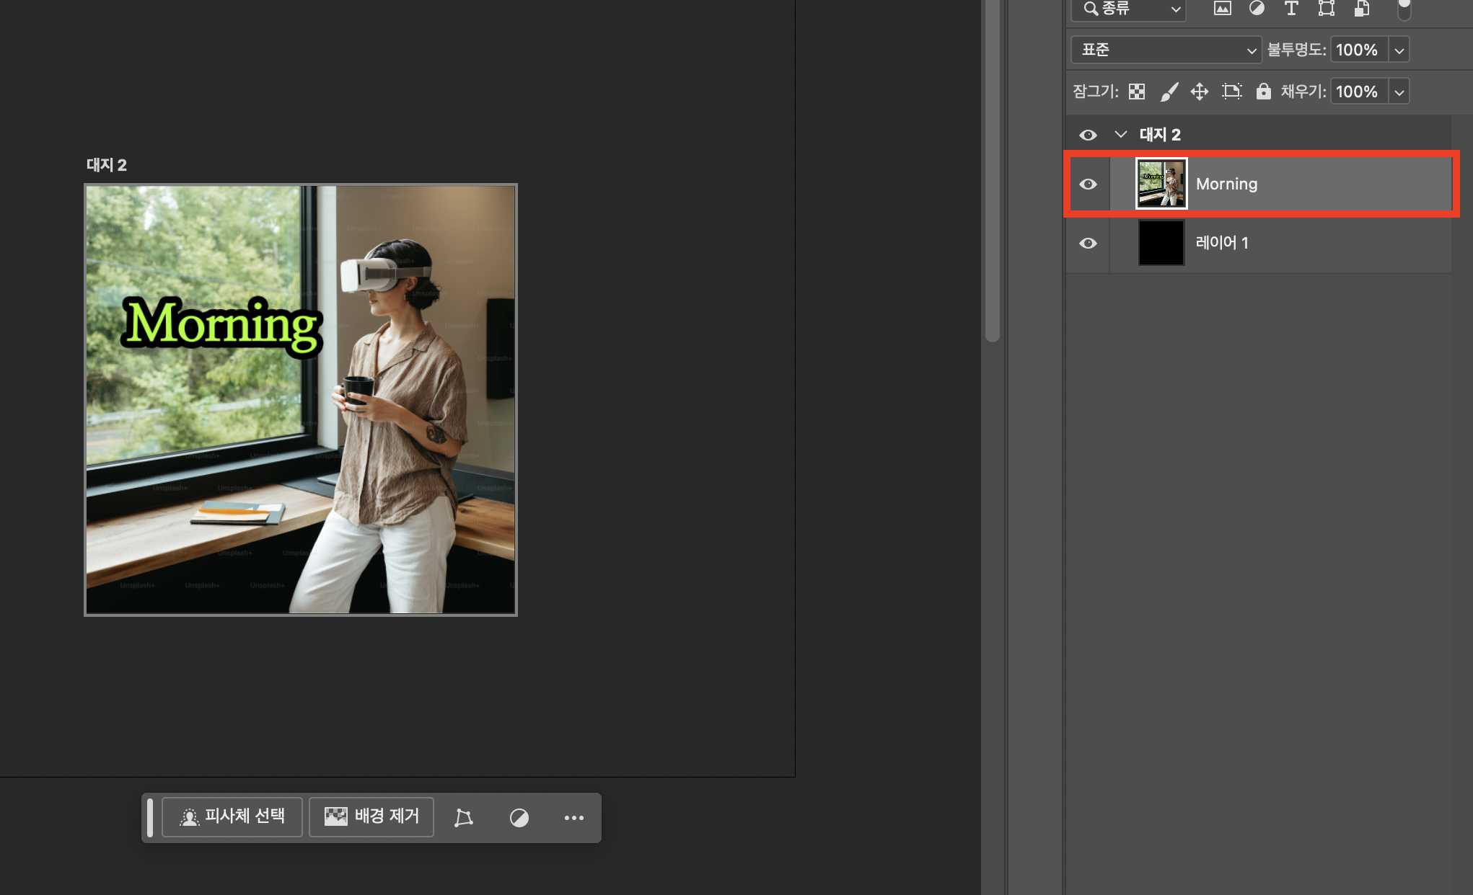Viewport: 1473px width, 895px height.
Task: Toggle visibility of the 대지 2 artboard
Action: [x=1088, y=135]
